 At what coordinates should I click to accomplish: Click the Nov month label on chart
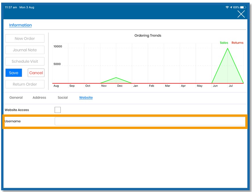click(x=104, y=86)
